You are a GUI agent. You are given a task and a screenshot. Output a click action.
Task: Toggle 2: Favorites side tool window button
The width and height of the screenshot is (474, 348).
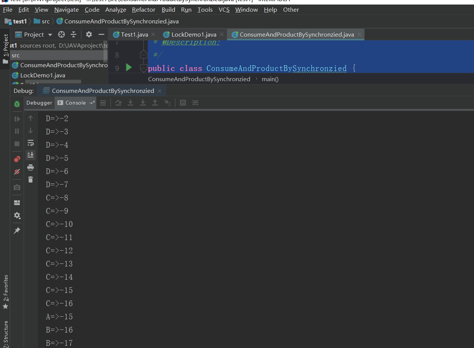5,292
